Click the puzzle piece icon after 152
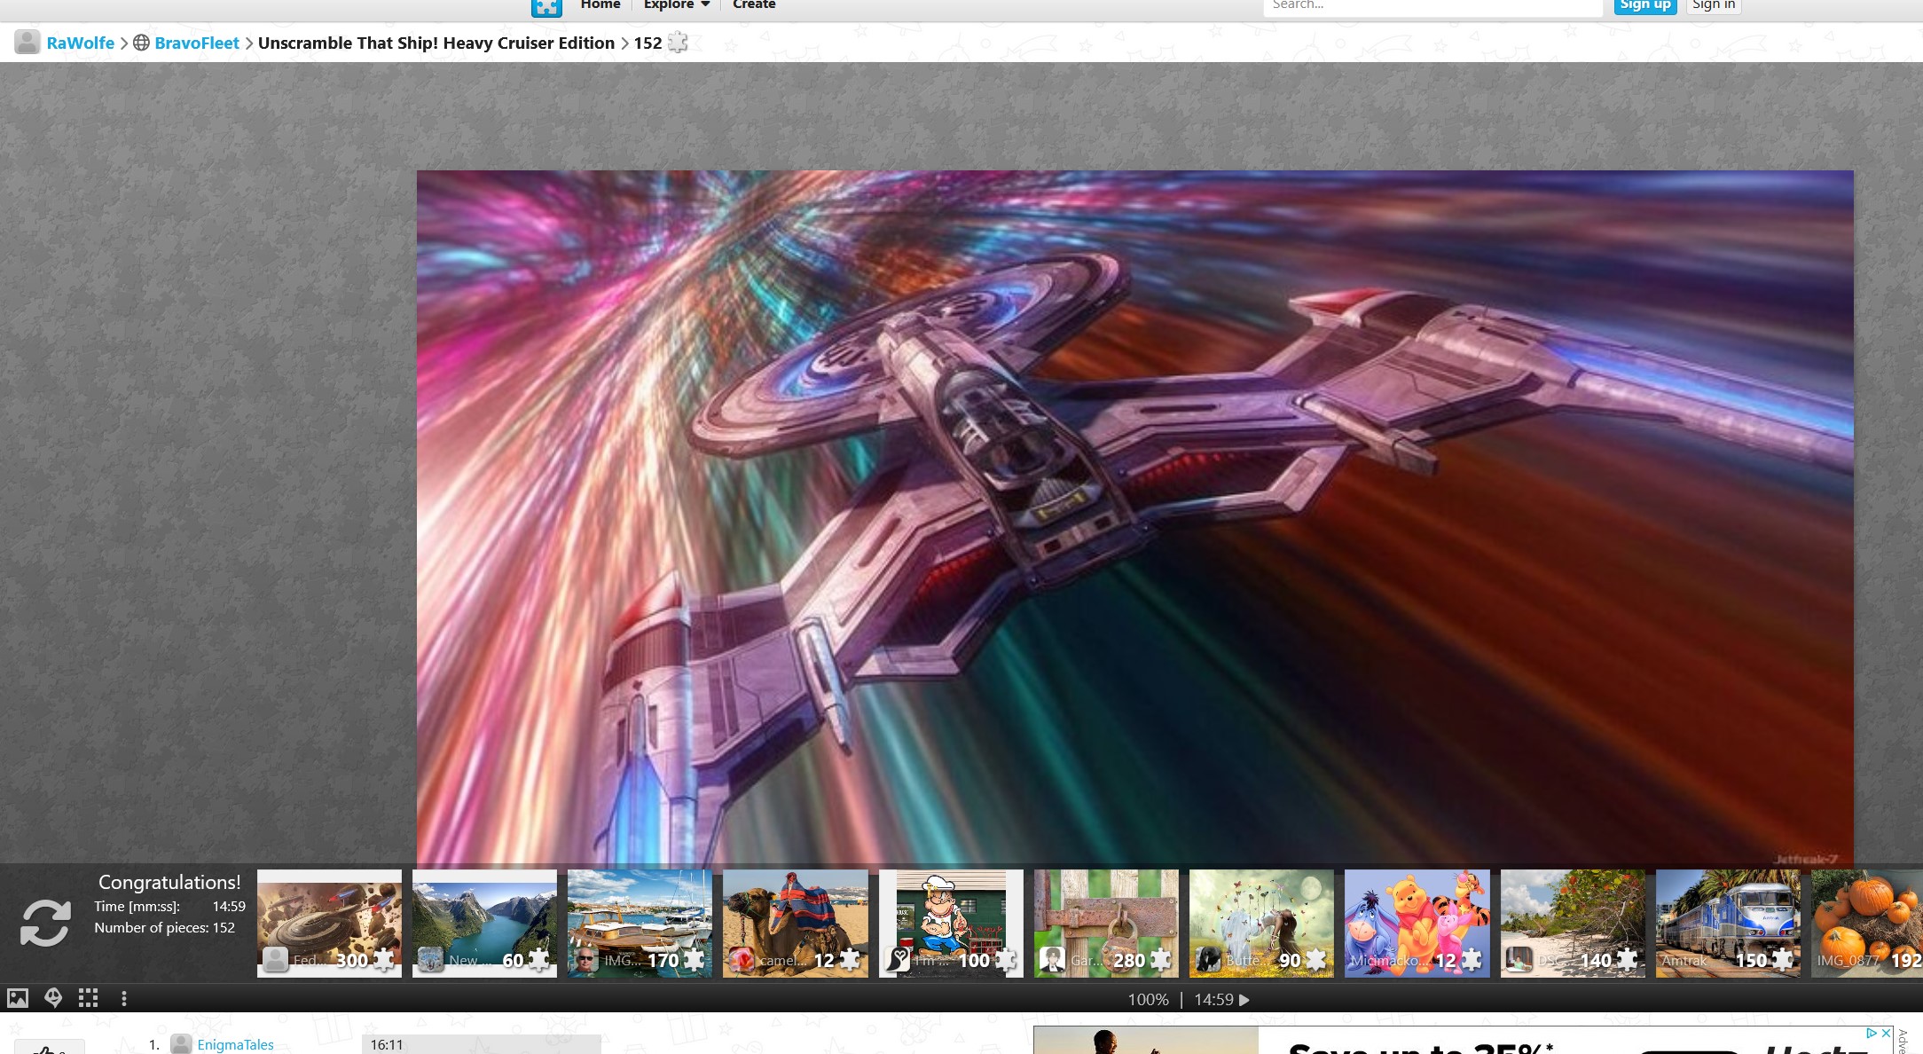This screenshot has height=1054, width=1923. tap(678, 43)
